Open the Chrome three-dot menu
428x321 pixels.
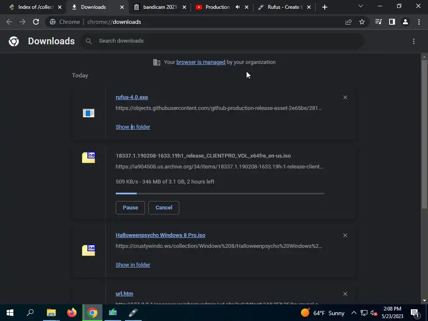(419, 22)
